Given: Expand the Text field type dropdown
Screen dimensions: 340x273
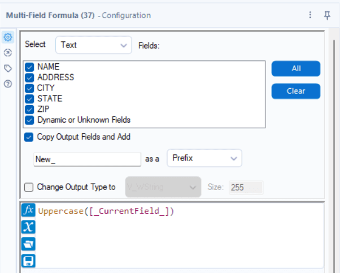Looking at the screenshot, I should click(93, 45).
